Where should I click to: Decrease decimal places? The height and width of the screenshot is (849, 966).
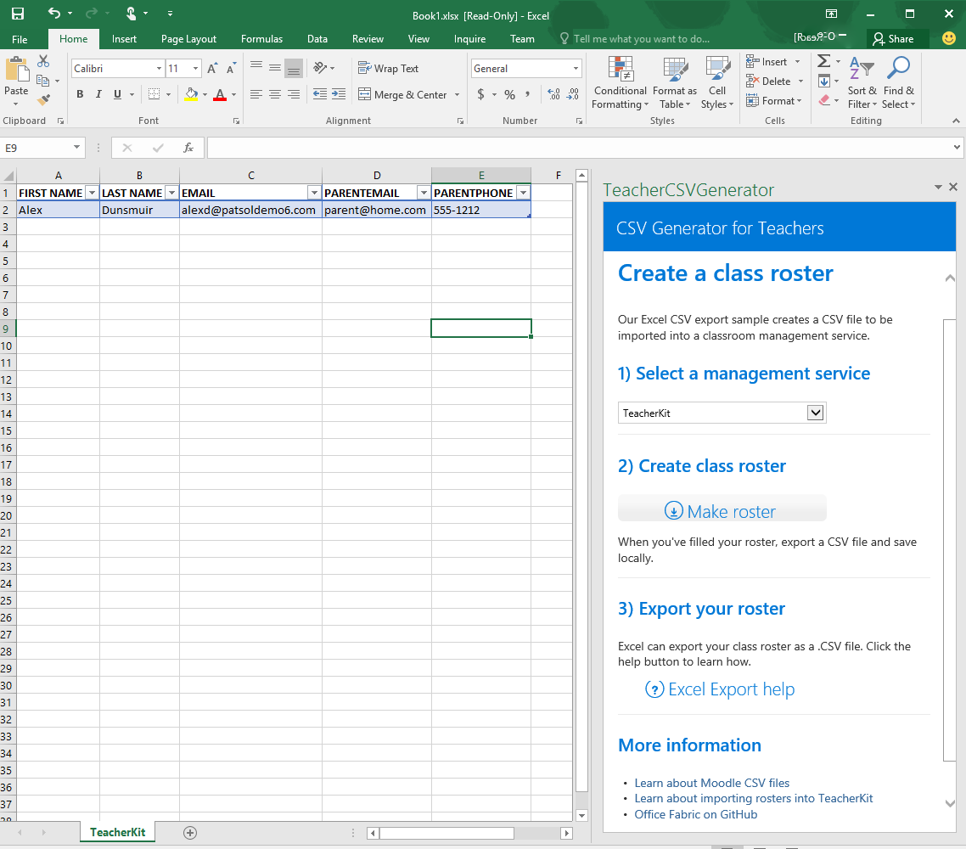click(573, 94)
